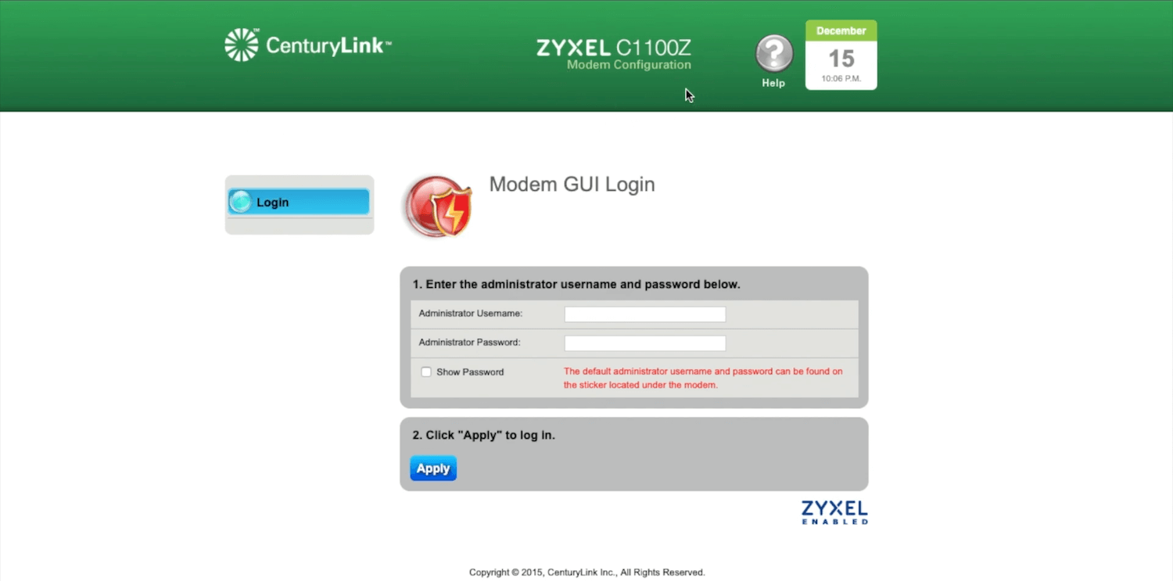The height and width of the screenshot is (581, 1173).
Task: Click the Help question mark icon
Action: 774,54
